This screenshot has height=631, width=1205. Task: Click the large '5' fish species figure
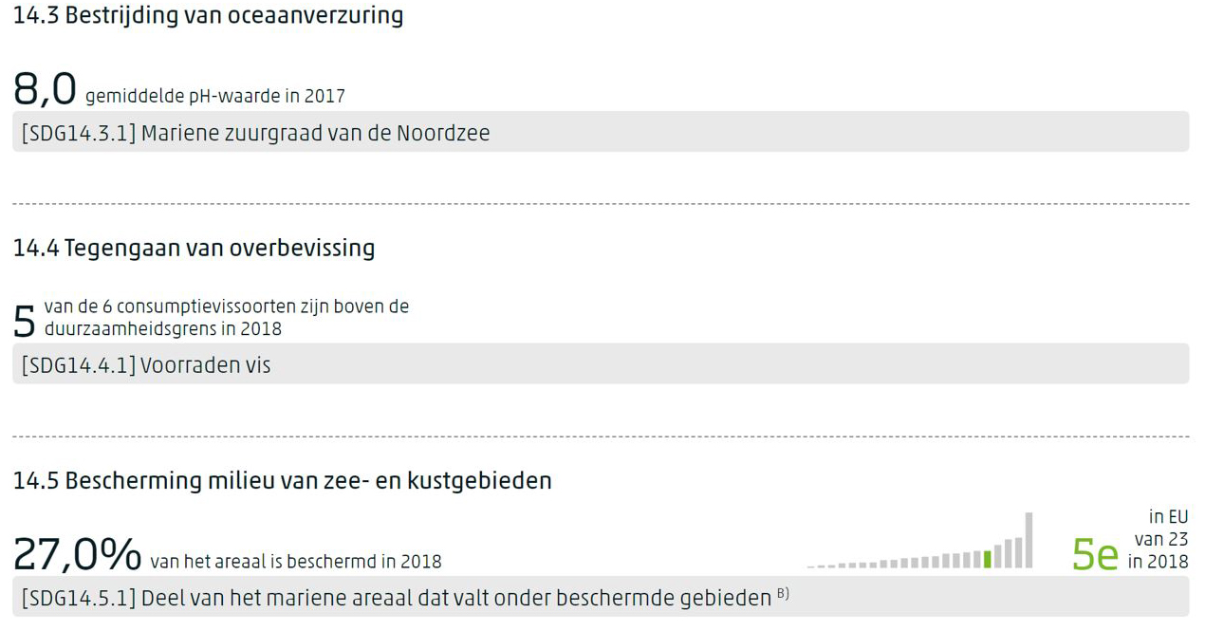click(x=25, y=322)
